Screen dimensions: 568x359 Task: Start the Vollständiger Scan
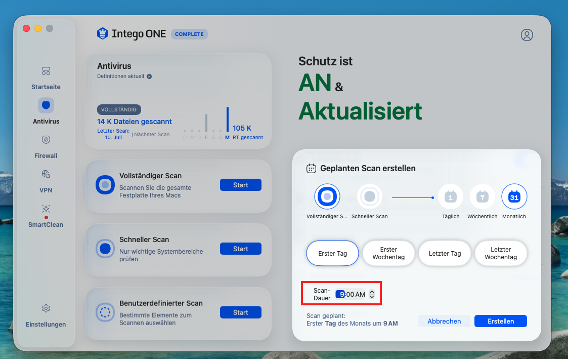241,185
